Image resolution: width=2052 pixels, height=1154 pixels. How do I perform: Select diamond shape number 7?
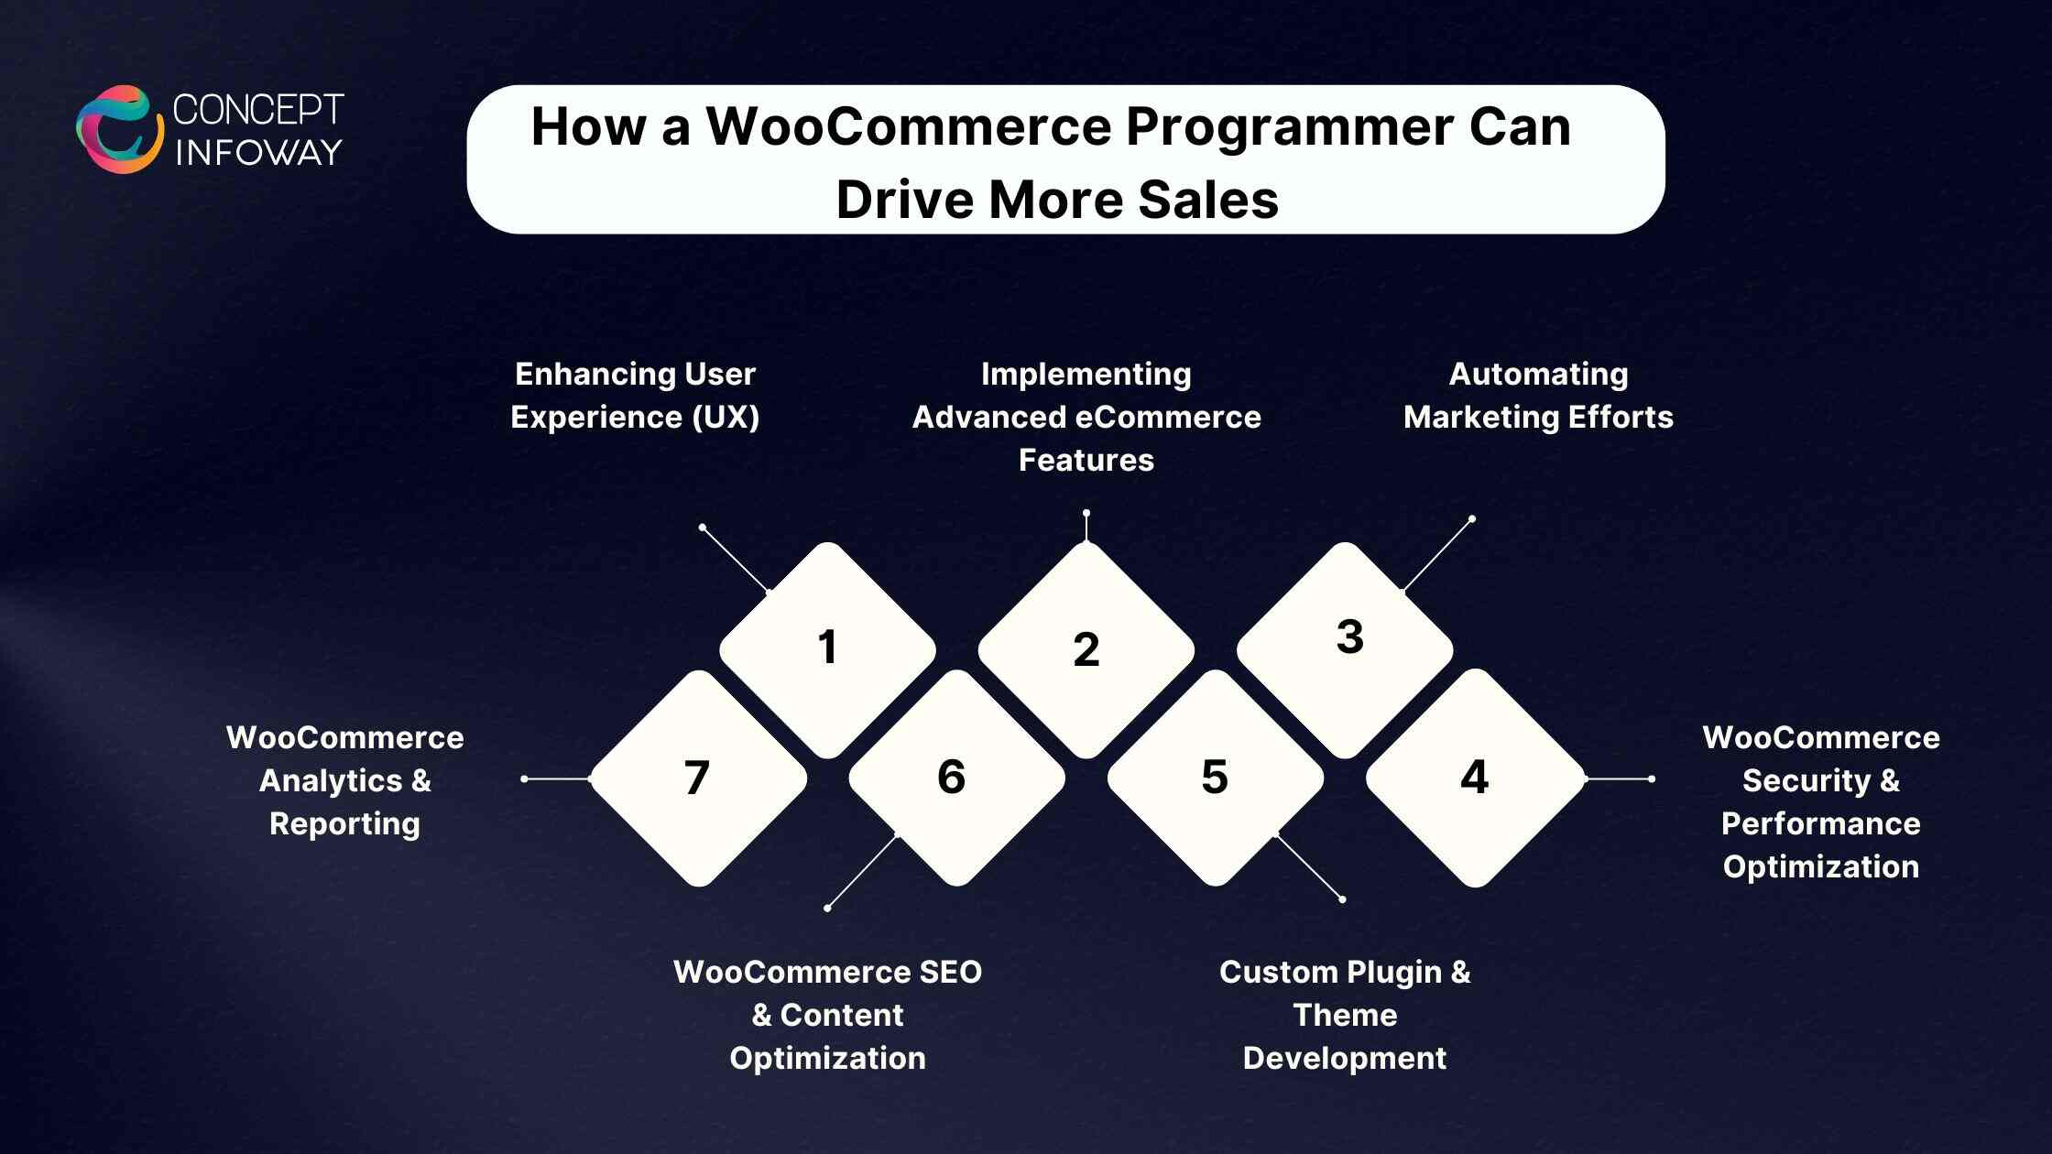click(x=691, y=775)
